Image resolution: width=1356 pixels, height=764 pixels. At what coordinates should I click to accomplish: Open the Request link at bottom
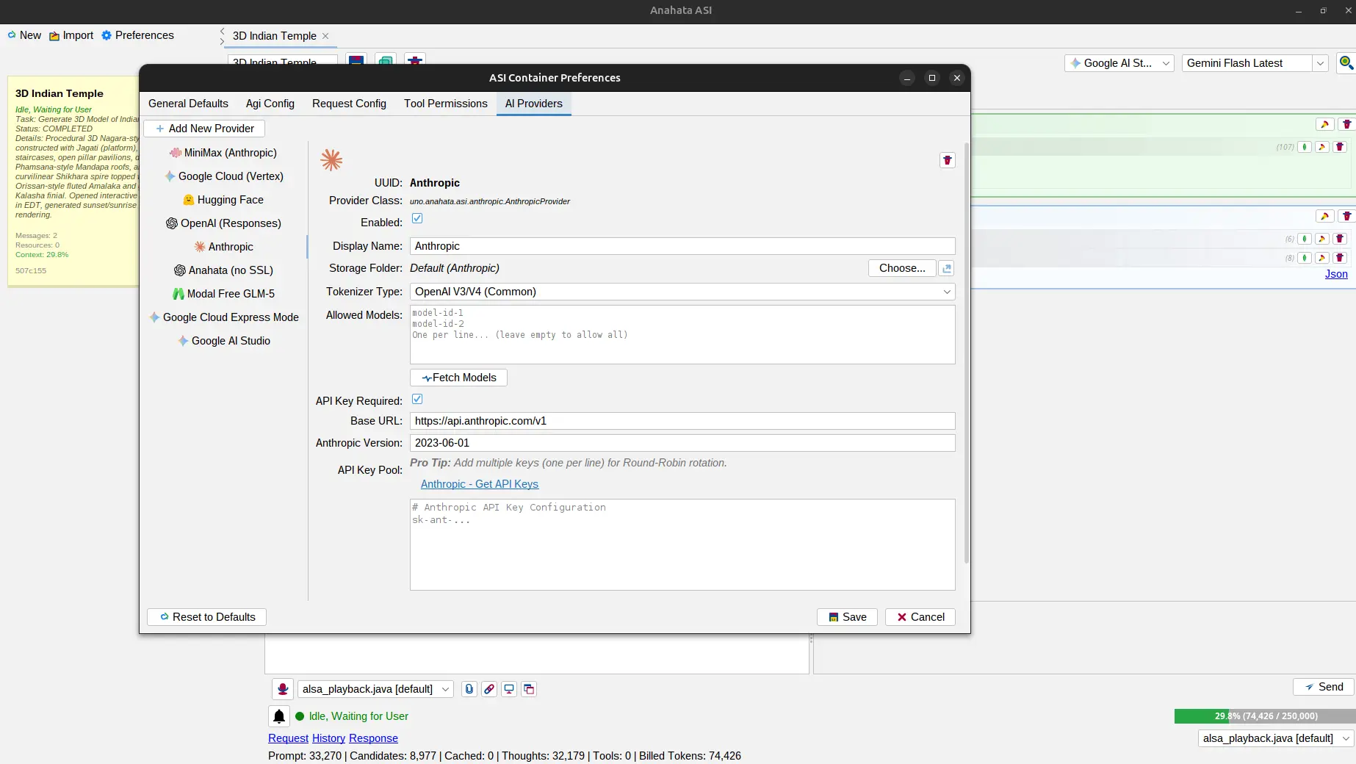click(x=288, y=738)
